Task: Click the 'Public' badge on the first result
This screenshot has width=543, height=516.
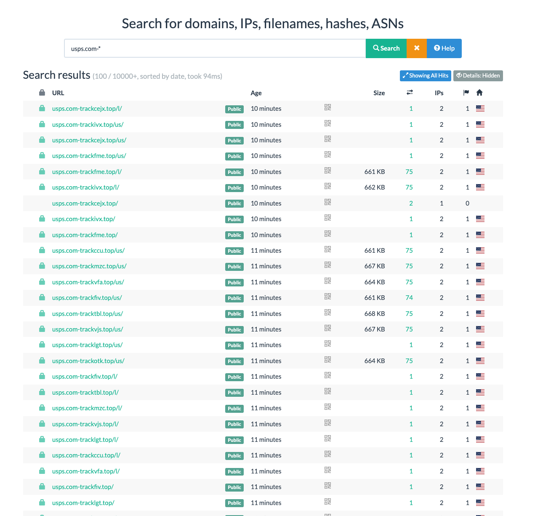Action: click(234, 109)
